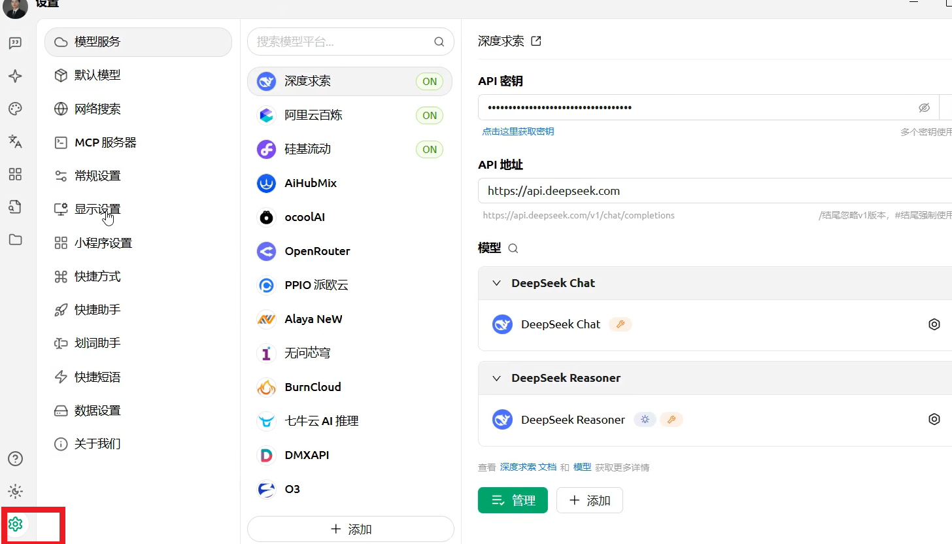952x544 pixels.
Task: Click the user avatar picture
Action: click(x=15, y=7)
